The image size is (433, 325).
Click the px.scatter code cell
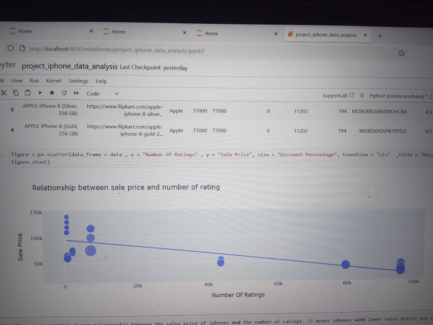click(x=221, y=158)
